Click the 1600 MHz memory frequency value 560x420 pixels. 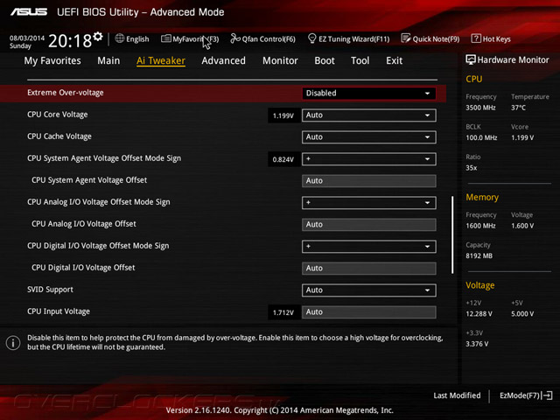pyautogui.click(x=480, y=226)
